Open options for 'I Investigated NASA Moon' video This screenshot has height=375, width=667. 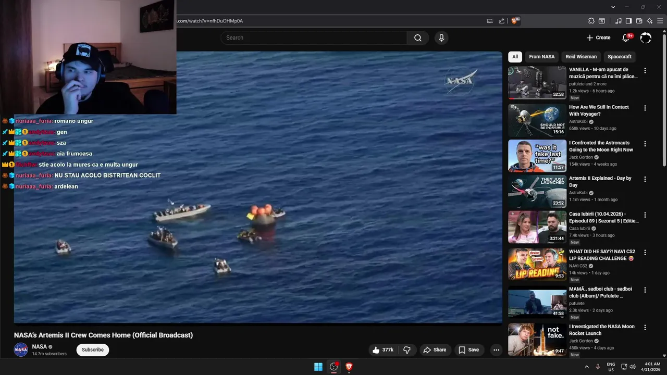[645, 328]
